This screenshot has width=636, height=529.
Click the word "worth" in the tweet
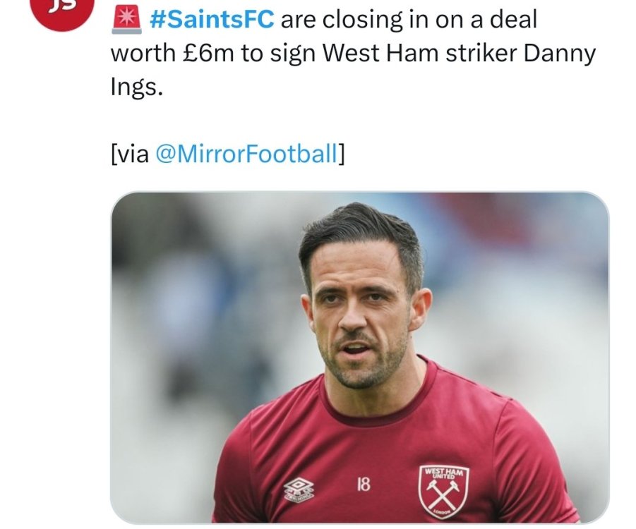(x=140, y=55)
